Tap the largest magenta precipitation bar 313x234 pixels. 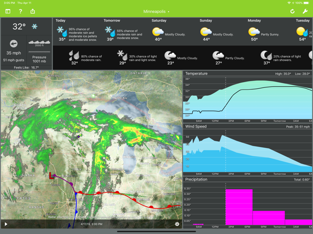(x=239, y=207)
